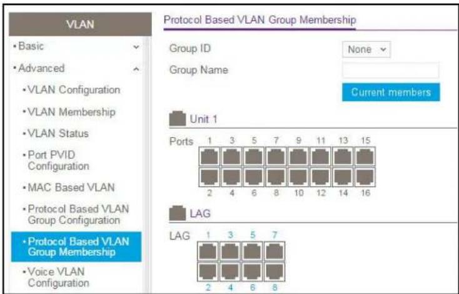Click the Current members button
This screenshot has height=294, width=459.
point(391,92)
